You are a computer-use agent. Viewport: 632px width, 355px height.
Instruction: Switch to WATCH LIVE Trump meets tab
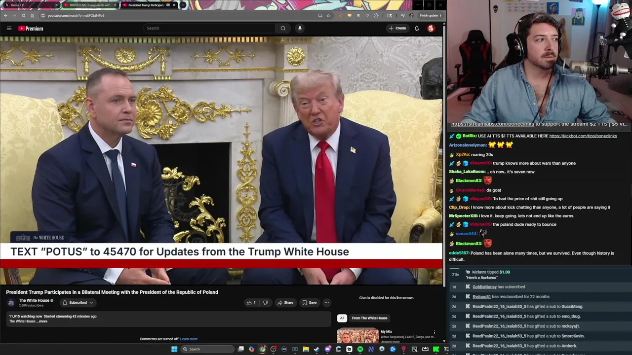90,5
